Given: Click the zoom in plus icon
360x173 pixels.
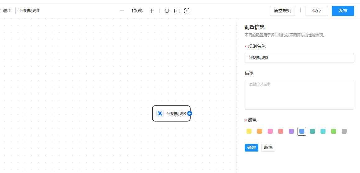Looking at the screenshot, I should (x=152, y=11).
